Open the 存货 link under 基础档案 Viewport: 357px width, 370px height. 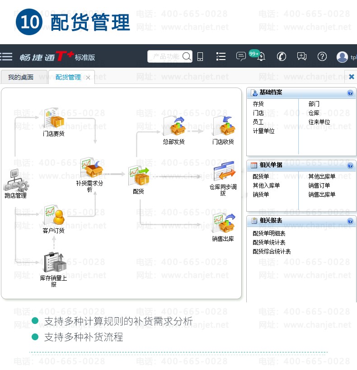point(258,104)
